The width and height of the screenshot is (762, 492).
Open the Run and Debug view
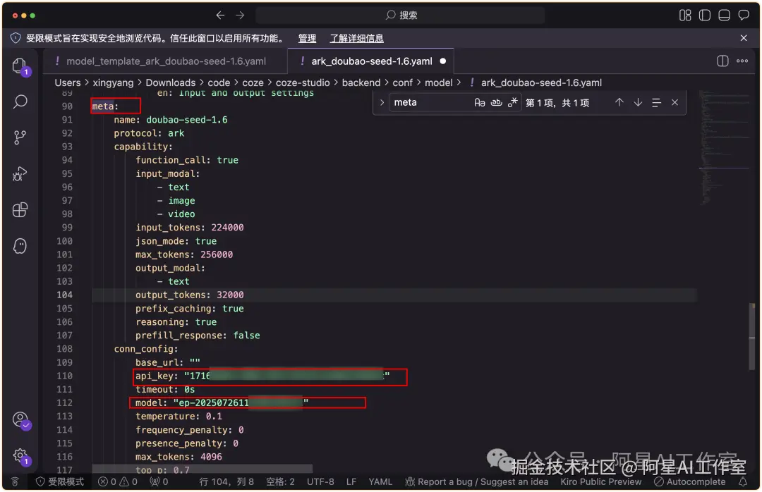tap(20, 173)
